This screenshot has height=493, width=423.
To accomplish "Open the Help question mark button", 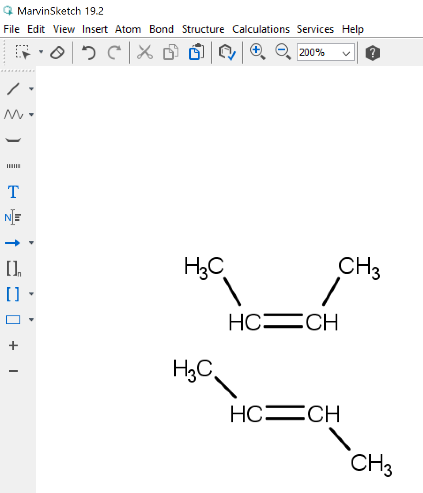I will 372,53.
